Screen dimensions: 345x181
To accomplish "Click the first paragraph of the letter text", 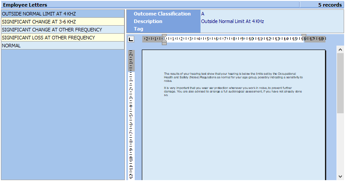I will click(x=233, y=77).
